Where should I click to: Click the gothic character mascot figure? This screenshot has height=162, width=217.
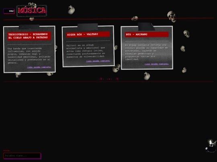click(x=211, y=145)
